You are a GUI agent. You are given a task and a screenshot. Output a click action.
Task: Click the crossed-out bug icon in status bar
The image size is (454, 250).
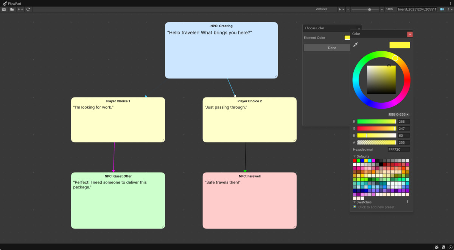pos(436,247)
